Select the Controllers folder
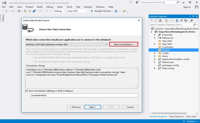Screen dimensions: 200x123 tap(168, 47)
